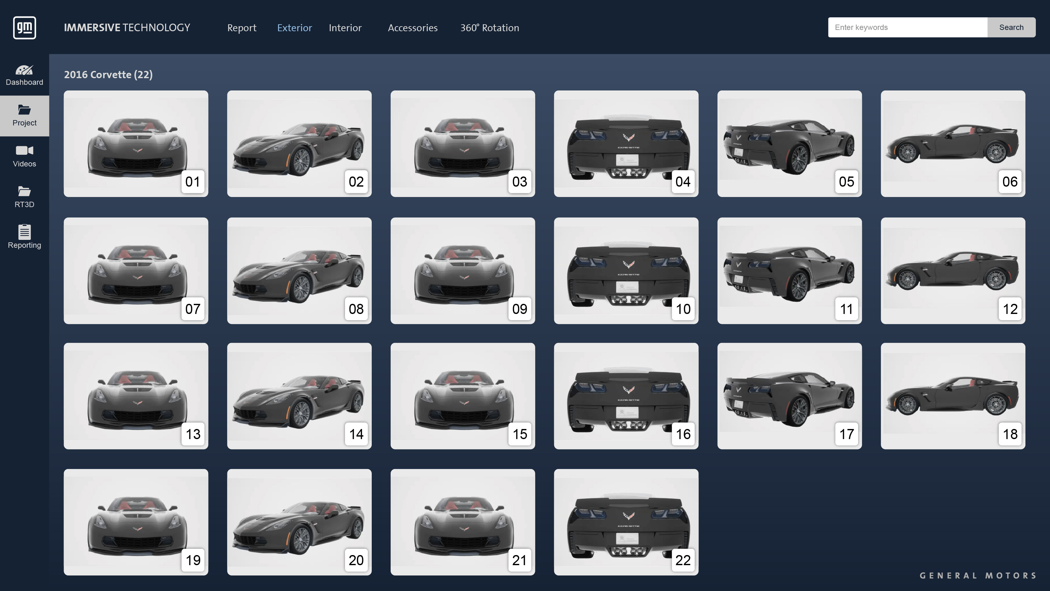
Task: Switch to the Interior tab
Action: 345,28
